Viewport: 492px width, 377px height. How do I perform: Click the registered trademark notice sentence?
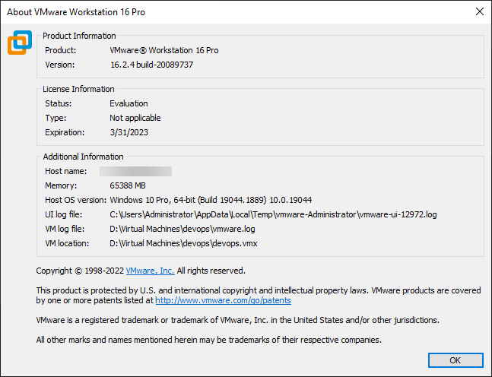pyautogui.click(x=237, y=320)
